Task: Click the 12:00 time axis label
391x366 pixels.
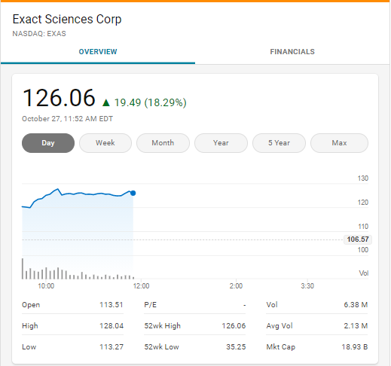Action: 141,286
